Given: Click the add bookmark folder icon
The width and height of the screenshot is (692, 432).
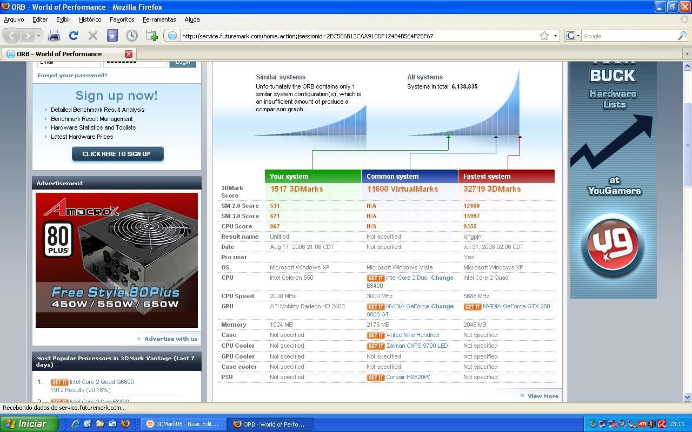Looking at the screenshot, I should click(151, 35).
